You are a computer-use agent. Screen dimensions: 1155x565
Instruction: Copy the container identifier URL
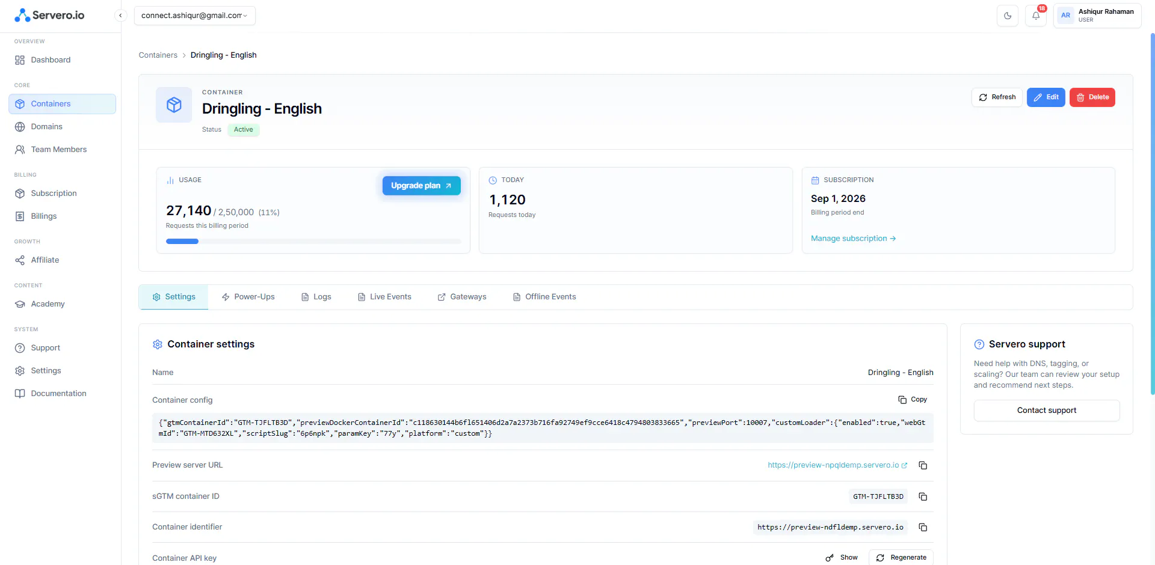(x=923, y=527)
